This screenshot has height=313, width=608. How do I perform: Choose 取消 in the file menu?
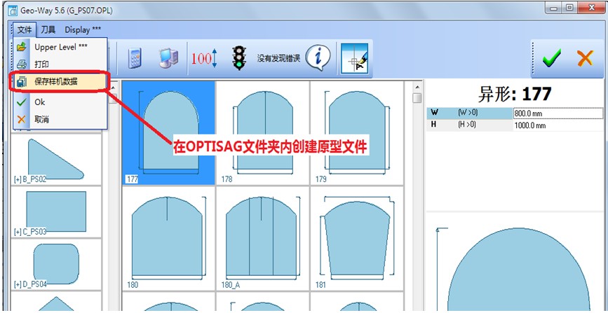tap(60, 119)
